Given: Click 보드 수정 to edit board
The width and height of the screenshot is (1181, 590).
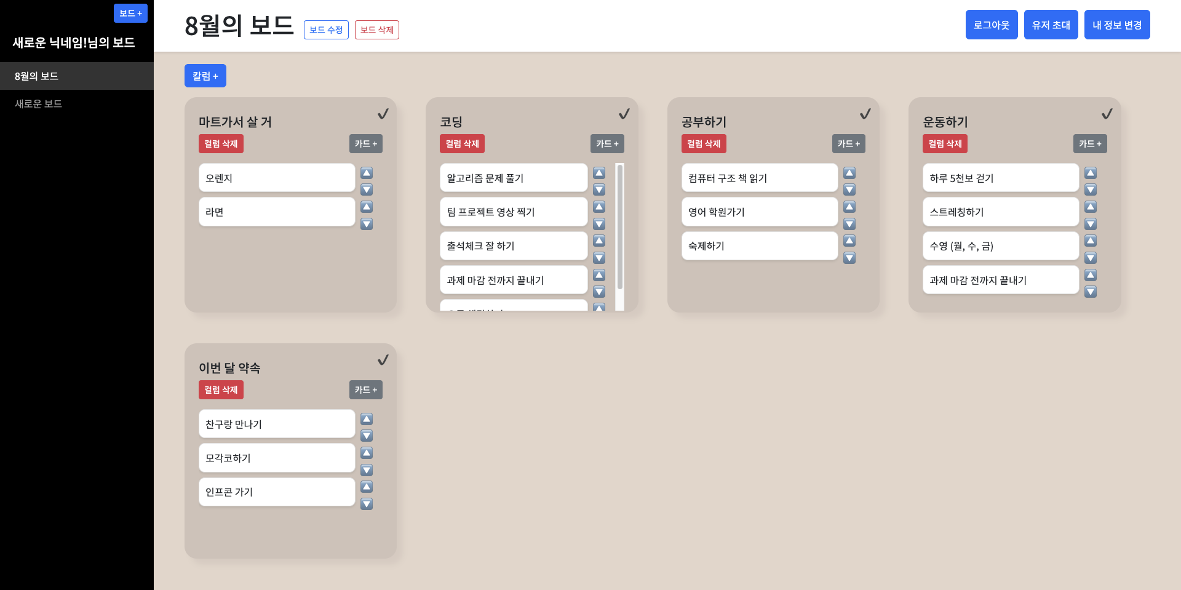Looking at the screenshot, I should 326,30.
